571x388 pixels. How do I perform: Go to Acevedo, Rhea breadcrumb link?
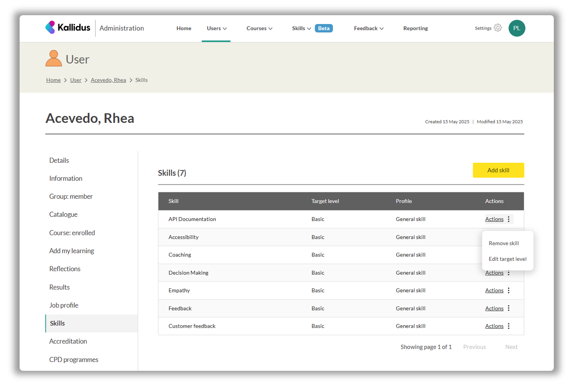pyautogui.click(x=108, y=80)
